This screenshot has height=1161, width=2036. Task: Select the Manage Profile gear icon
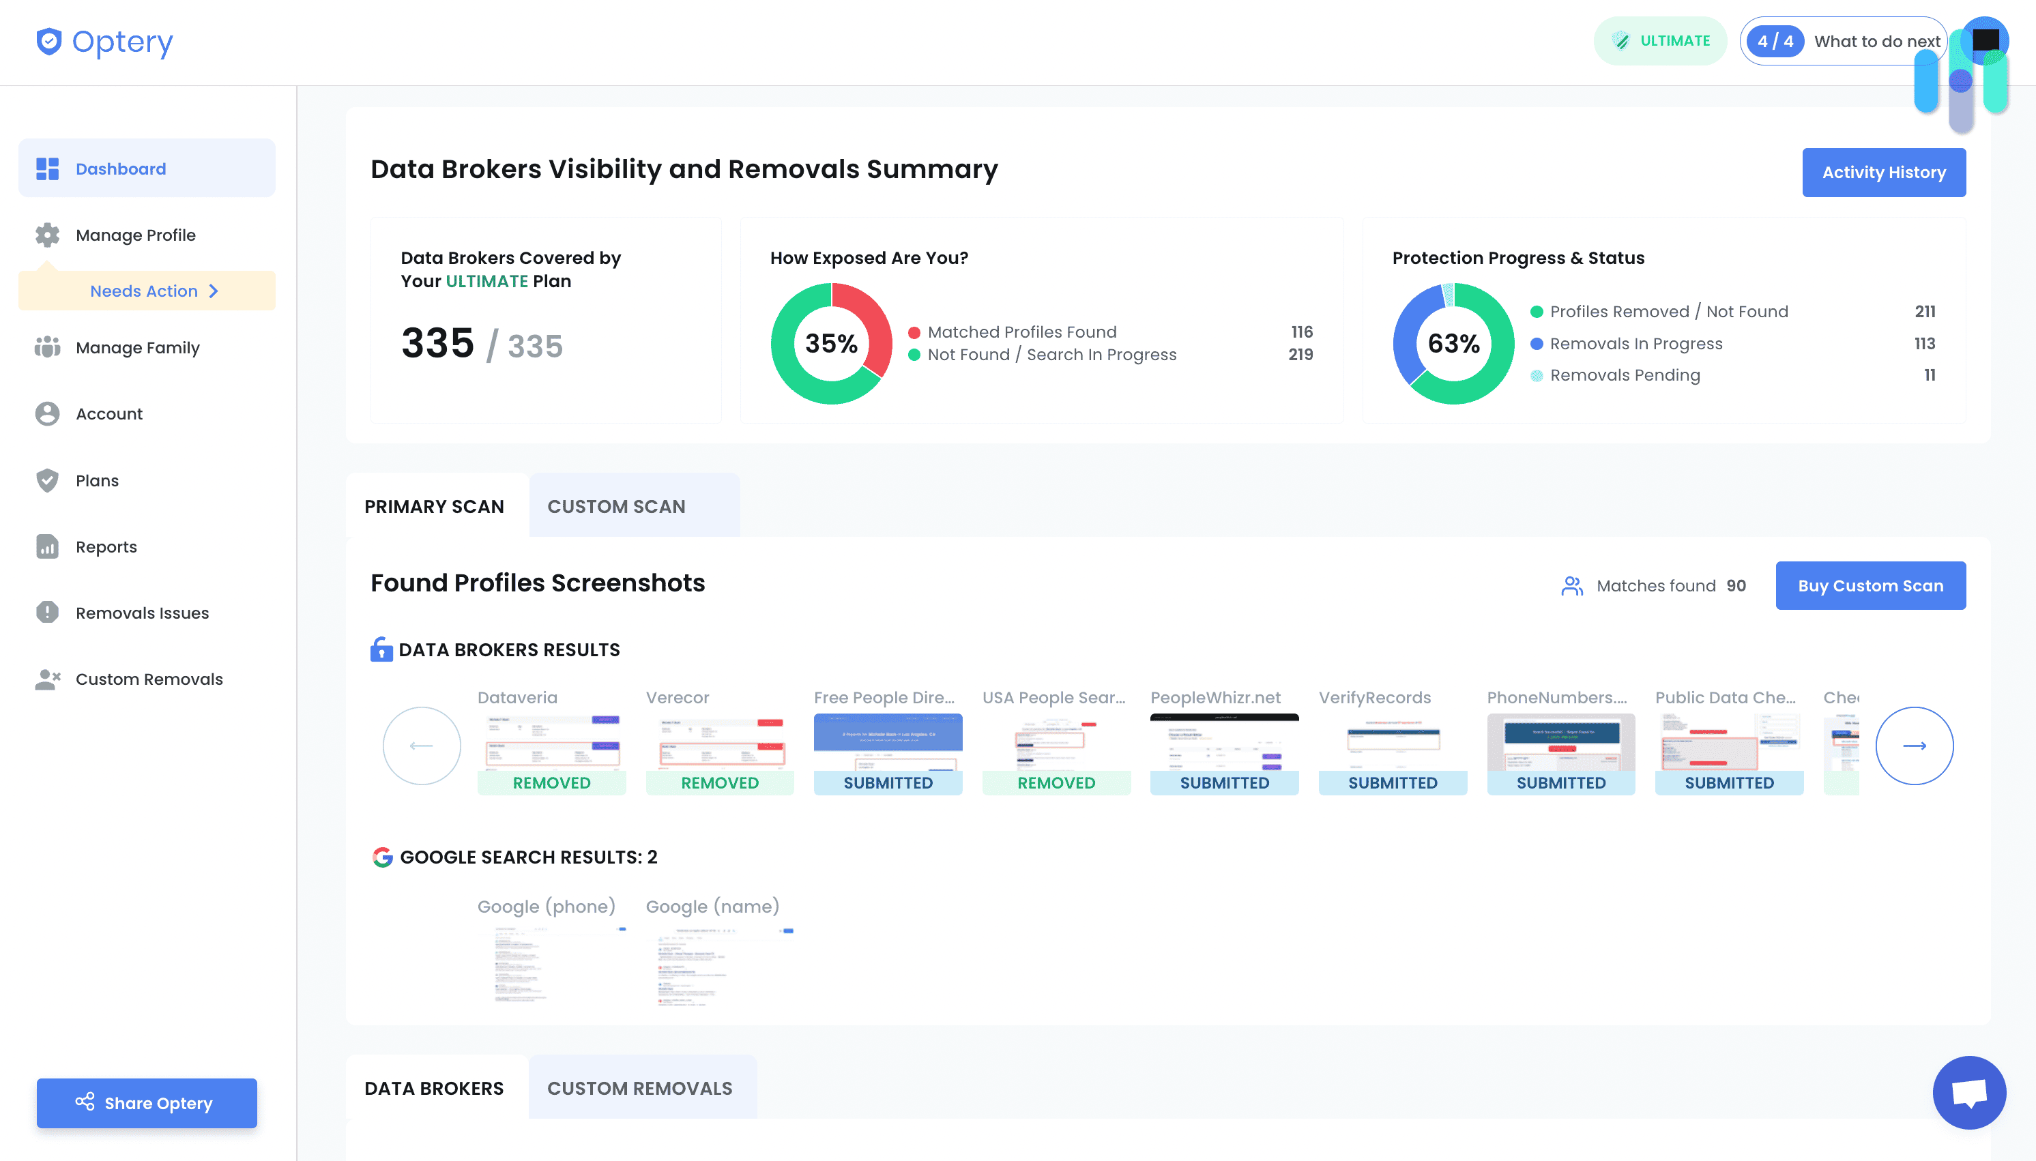47,235
